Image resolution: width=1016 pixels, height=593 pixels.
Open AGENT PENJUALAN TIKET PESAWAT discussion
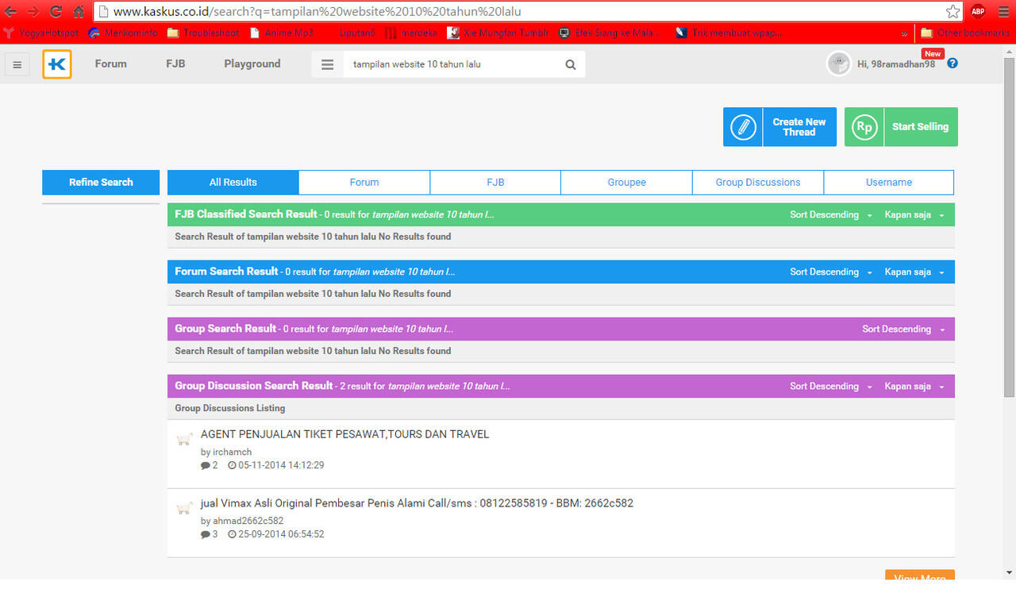point(344,434)
